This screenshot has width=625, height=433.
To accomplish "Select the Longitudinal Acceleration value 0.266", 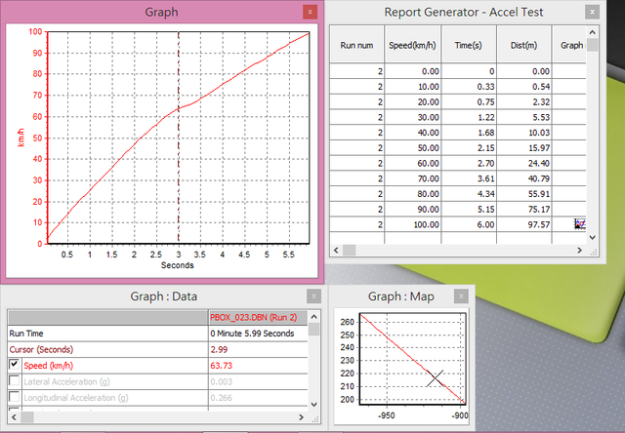I will pos(222,398).
